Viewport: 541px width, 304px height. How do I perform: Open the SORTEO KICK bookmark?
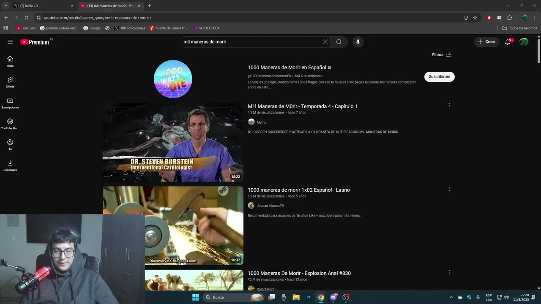point(206,28)
